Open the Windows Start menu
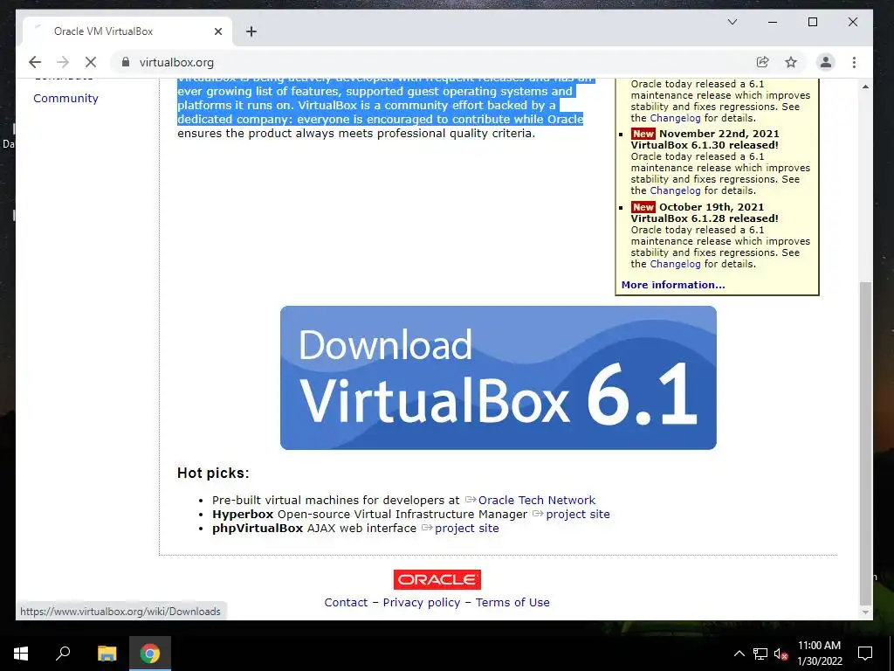Viewport: 894px width, 671px height. (21, 654)
